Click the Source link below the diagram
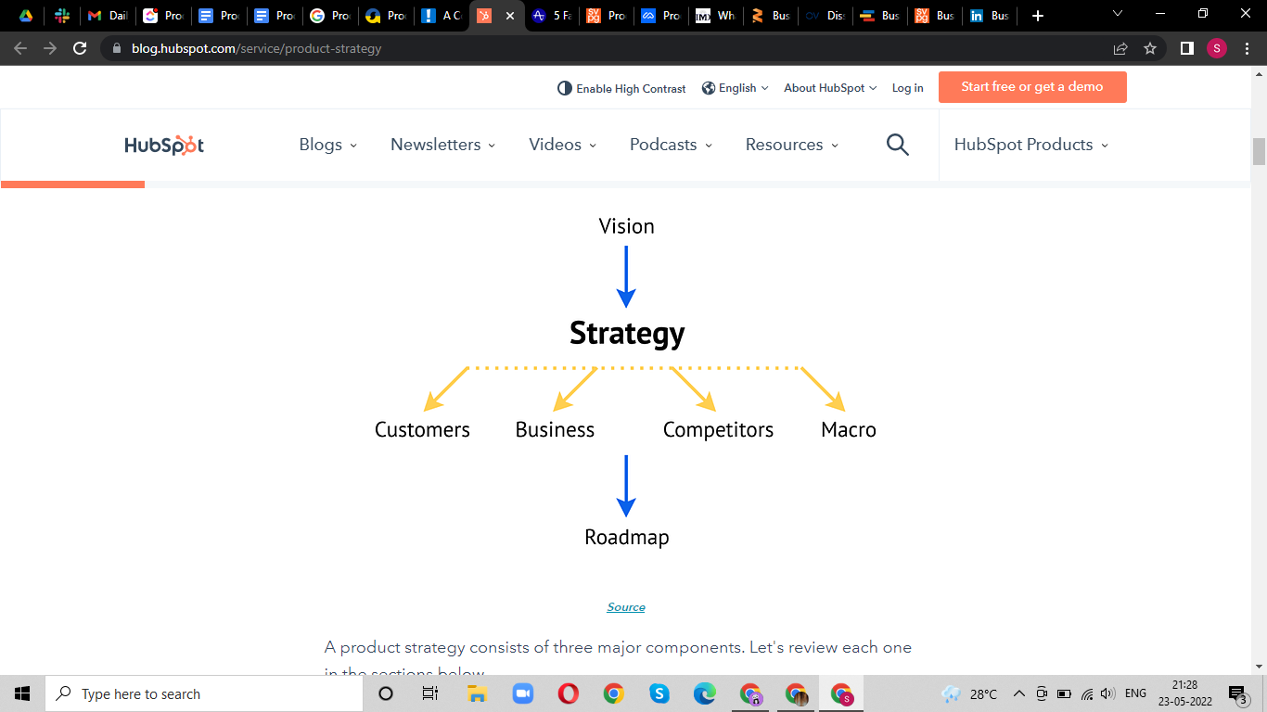Viewport: 1267px width, 712px height. (626, 607)
